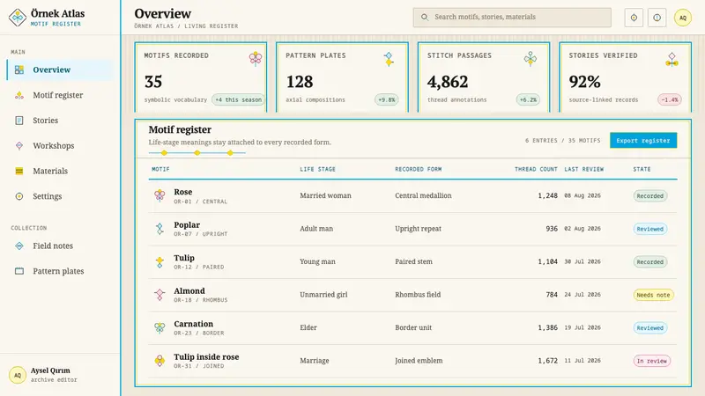Click the motif icon on Stitch Passages card

[531, 59]
